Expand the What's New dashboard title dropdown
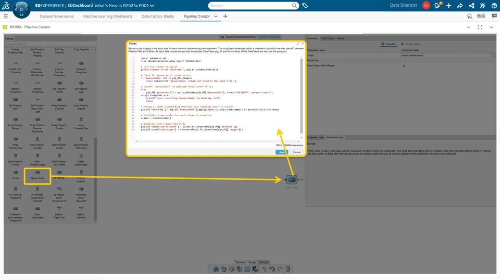 152,5
